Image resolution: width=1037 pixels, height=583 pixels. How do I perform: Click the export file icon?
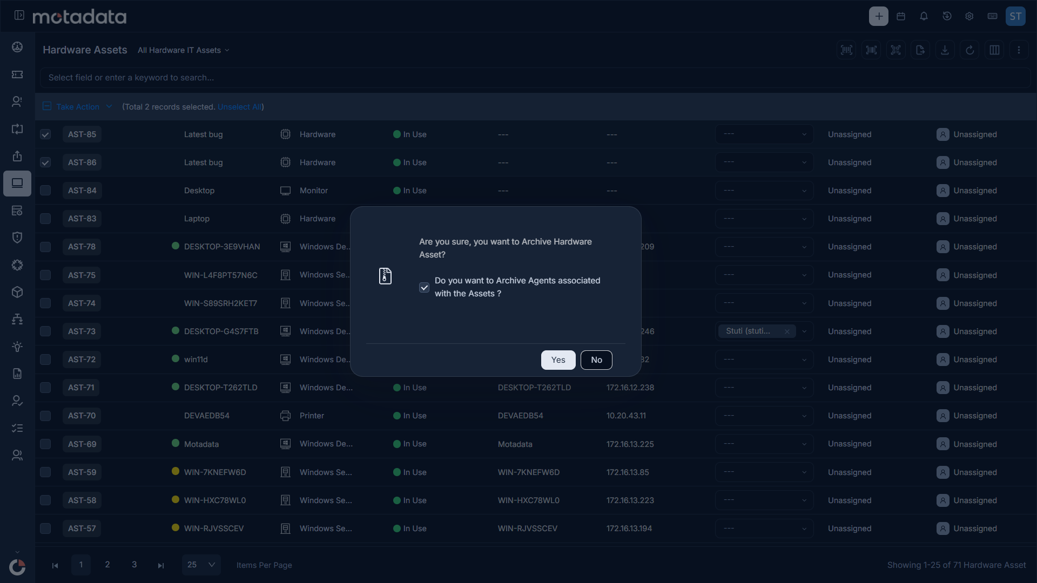pos(920,50)
